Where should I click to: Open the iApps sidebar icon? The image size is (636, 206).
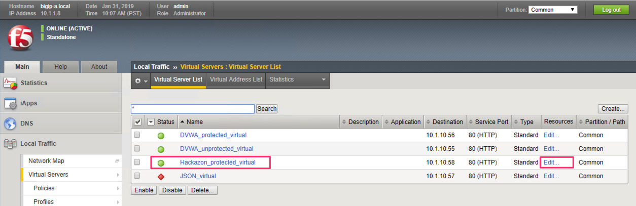(10, 103)
